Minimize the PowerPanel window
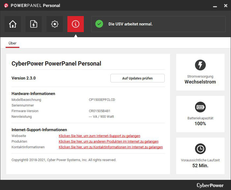The image size is (231, 190). (215, 6)
